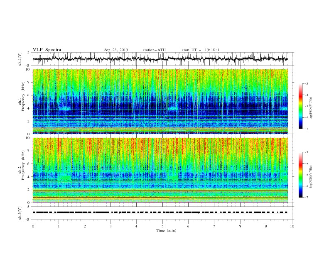The height and width of the screenshot is (254, 329).
Task: Click inside the ch.1 spectrogram panel
Action: pos(160,101)
